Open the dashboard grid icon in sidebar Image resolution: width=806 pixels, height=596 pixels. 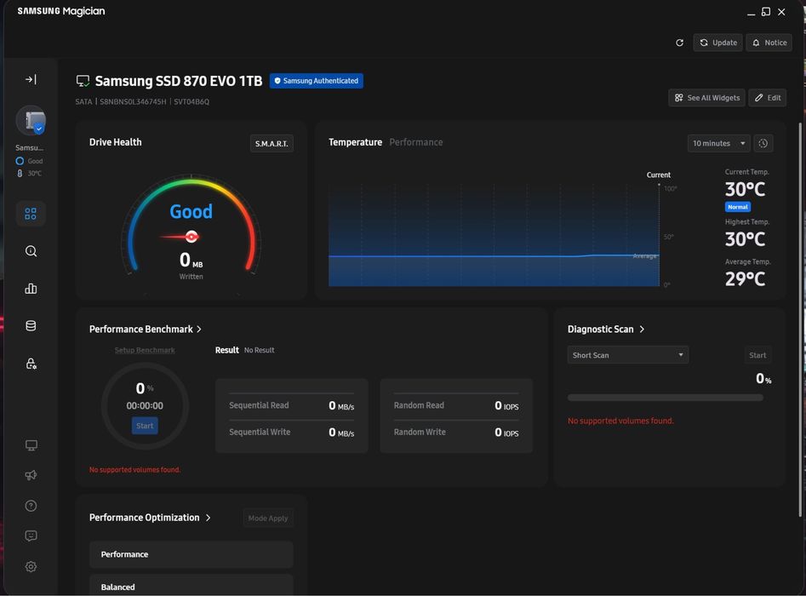coord(31,214)
